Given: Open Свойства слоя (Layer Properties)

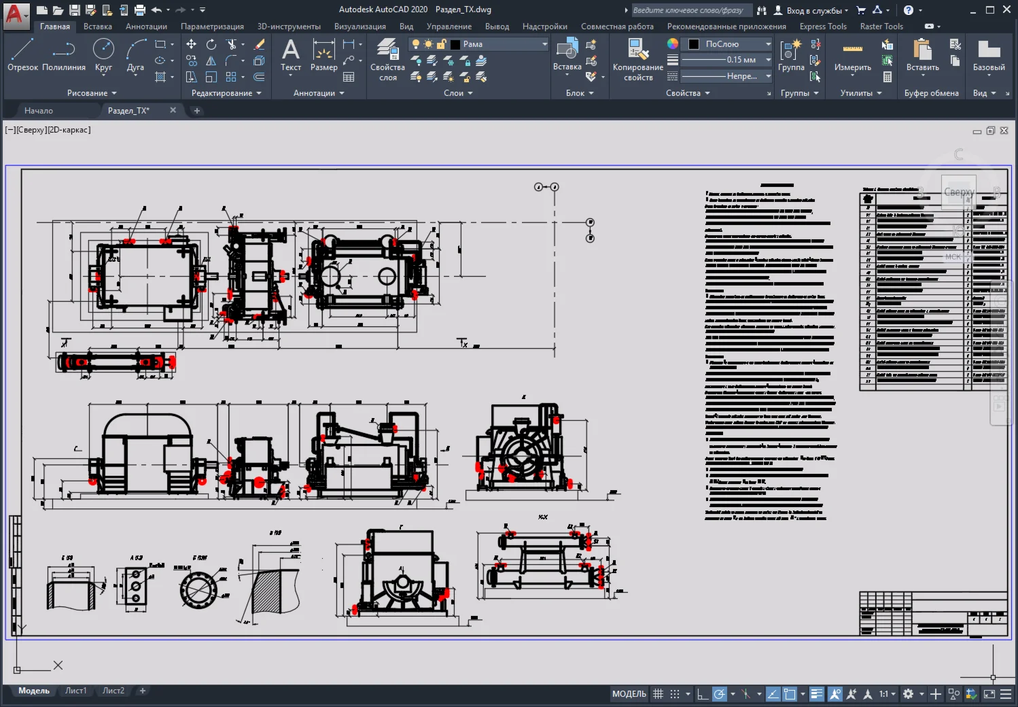Looking at the screenshot, I should click(x=387, y=60).
